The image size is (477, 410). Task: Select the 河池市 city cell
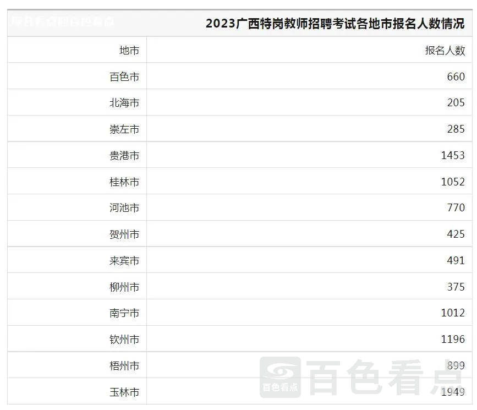click(124, 208)
